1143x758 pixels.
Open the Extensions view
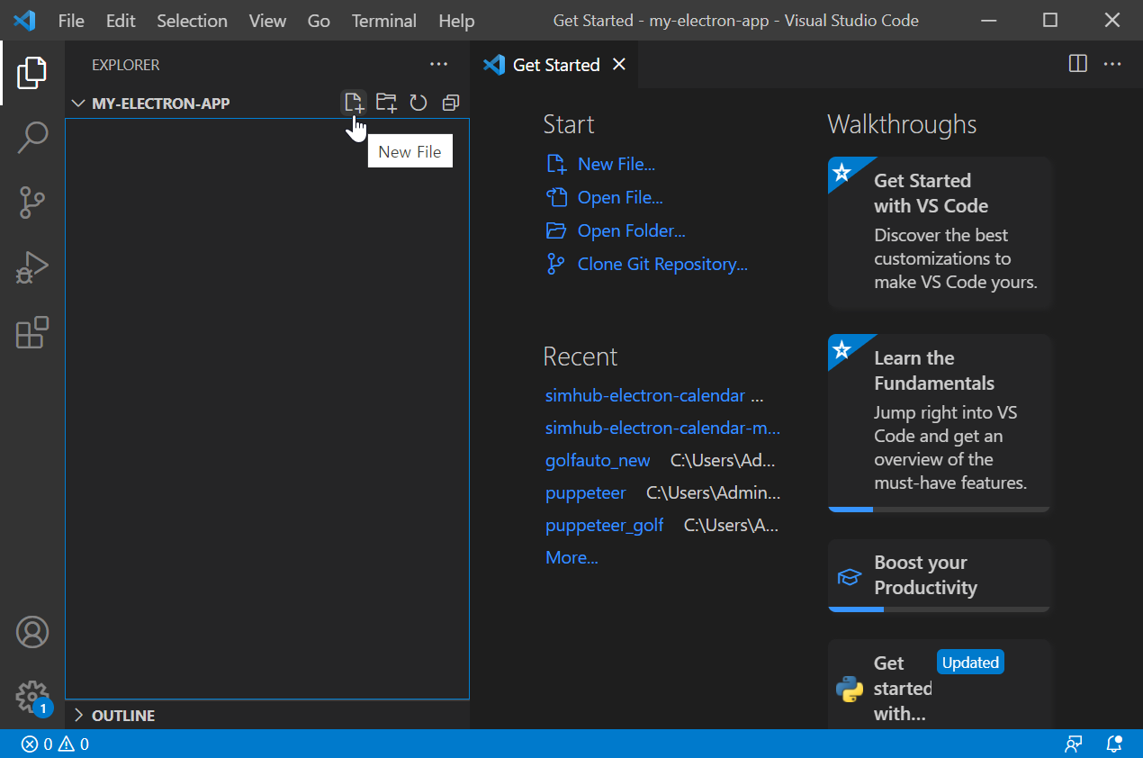click(31, 333)
